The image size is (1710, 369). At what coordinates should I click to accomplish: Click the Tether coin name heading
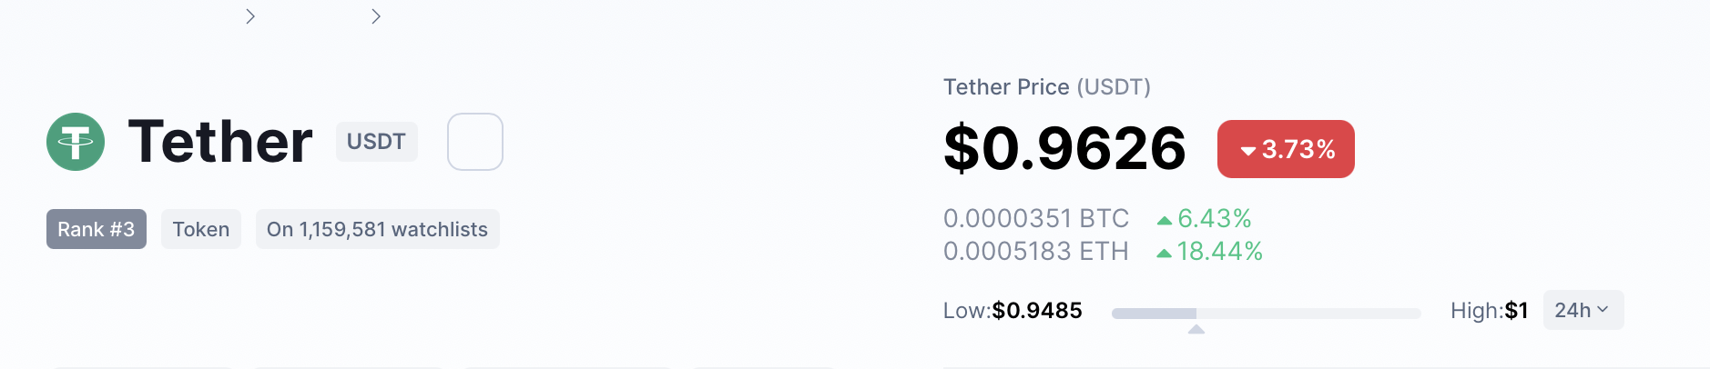[x=220, y=142]
